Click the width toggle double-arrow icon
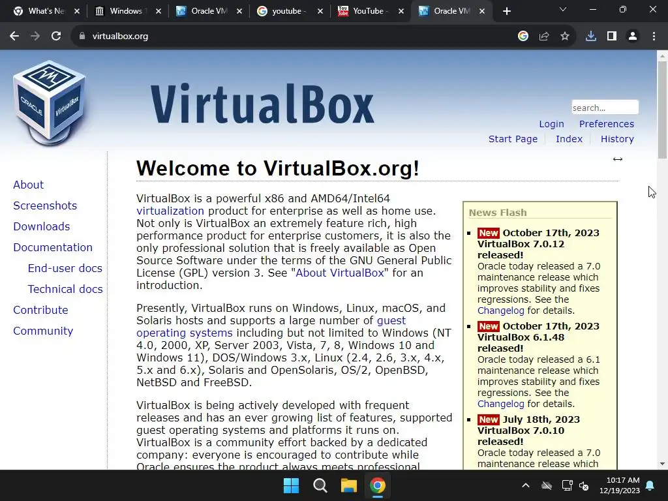 (618, 159)
